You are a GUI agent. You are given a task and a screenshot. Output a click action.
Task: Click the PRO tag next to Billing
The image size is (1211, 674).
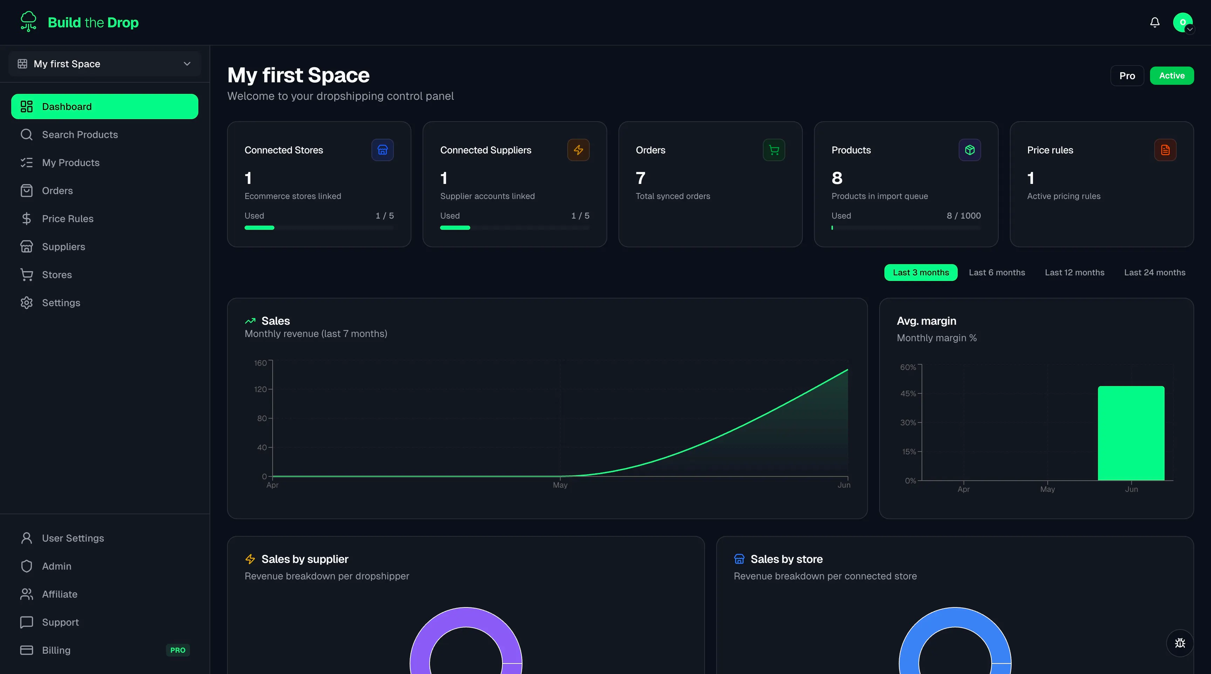178,650
